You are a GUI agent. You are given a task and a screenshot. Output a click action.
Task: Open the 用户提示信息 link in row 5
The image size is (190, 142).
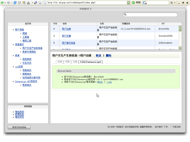[x=69, y=43]
